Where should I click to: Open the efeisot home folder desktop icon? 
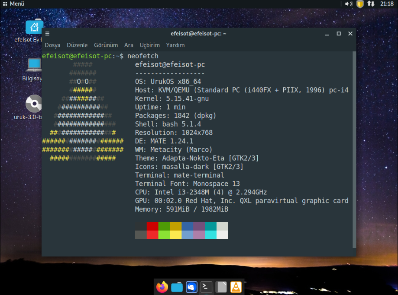(x=34, y=28)
